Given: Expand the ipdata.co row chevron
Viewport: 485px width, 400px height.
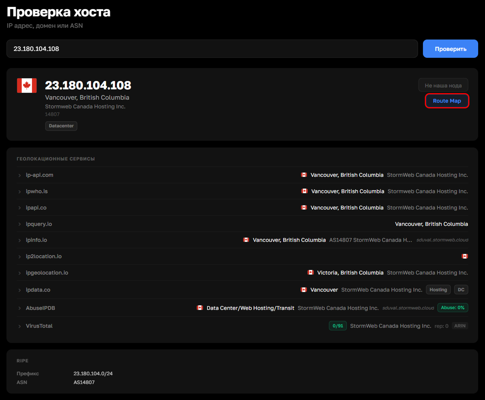Looking at the screenshot, I should click(19, 290).
